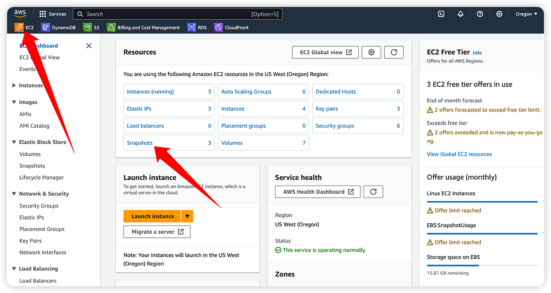551x293 pixels.
Task: Launch AWS CloudShell terminal
Action: pos(441,14)
